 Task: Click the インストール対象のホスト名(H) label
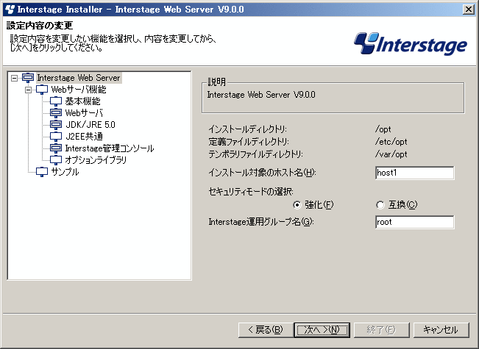tap(262, 173)
